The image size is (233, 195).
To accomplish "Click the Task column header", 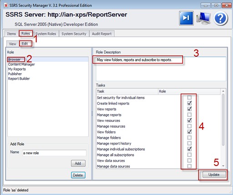I will pos(127,91).
